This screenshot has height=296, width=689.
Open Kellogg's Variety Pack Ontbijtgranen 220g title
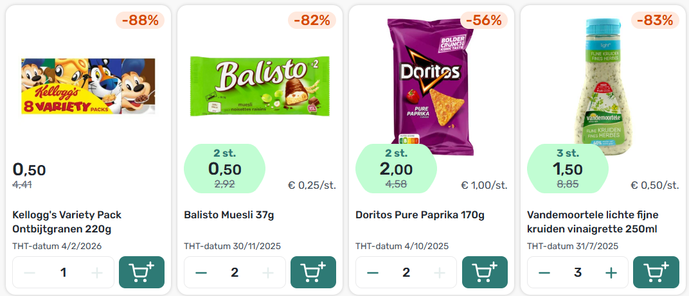click(x=67, y=222)
